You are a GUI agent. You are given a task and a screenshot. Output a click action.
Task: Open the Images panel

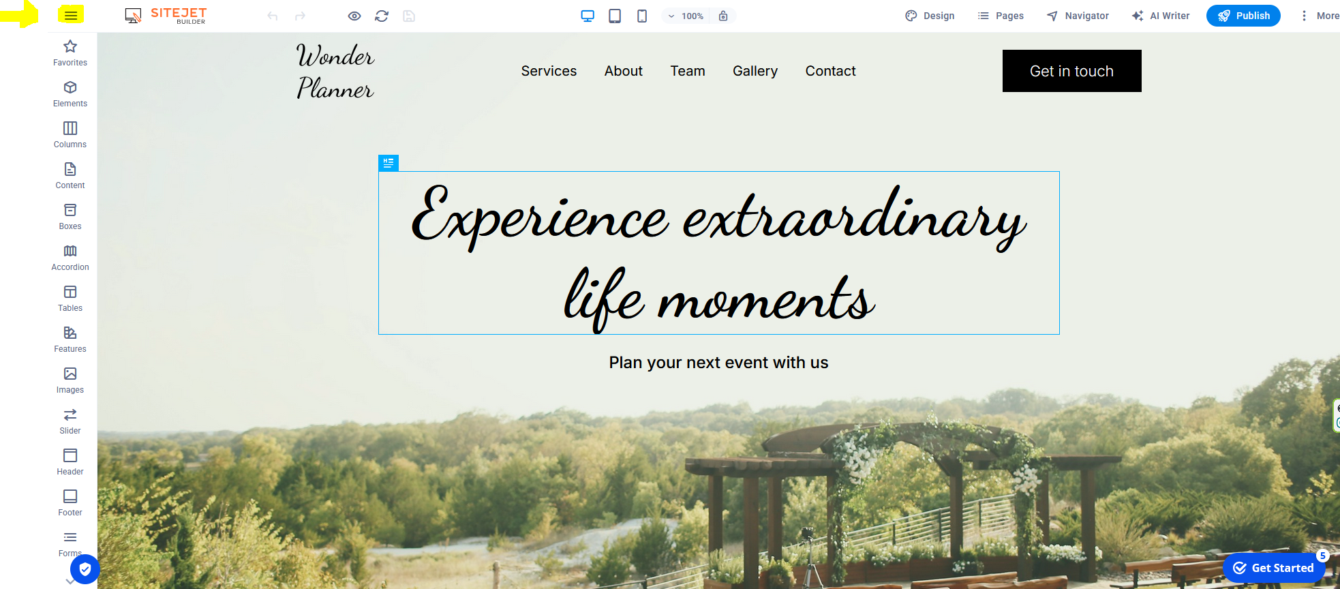[x=70, y=380]
